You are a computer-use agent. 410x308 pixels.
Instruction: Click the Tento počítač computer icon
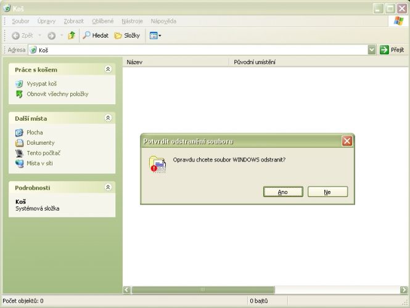[19, 153]
